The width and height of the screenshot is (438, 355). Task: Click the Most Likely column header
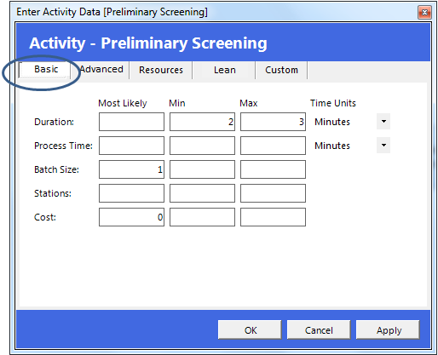123,103
